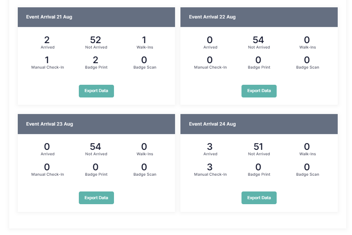Click Manual Check-In stat on 21 Aug
Image resolution: width=352 pixels, height=235 pixels.
47,60
